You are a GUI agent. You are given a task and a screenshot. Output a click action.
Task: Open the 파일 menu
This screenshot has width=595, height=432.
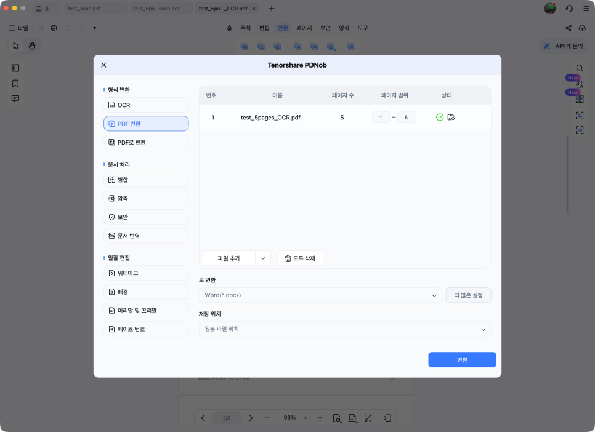tap(18, 28)
